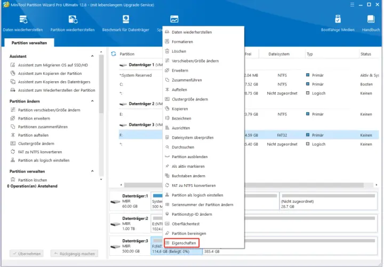Choose Verschieben/Größe ändern in context menu
The height and width of the screenshot is (267, 384).
pos(203,61)
